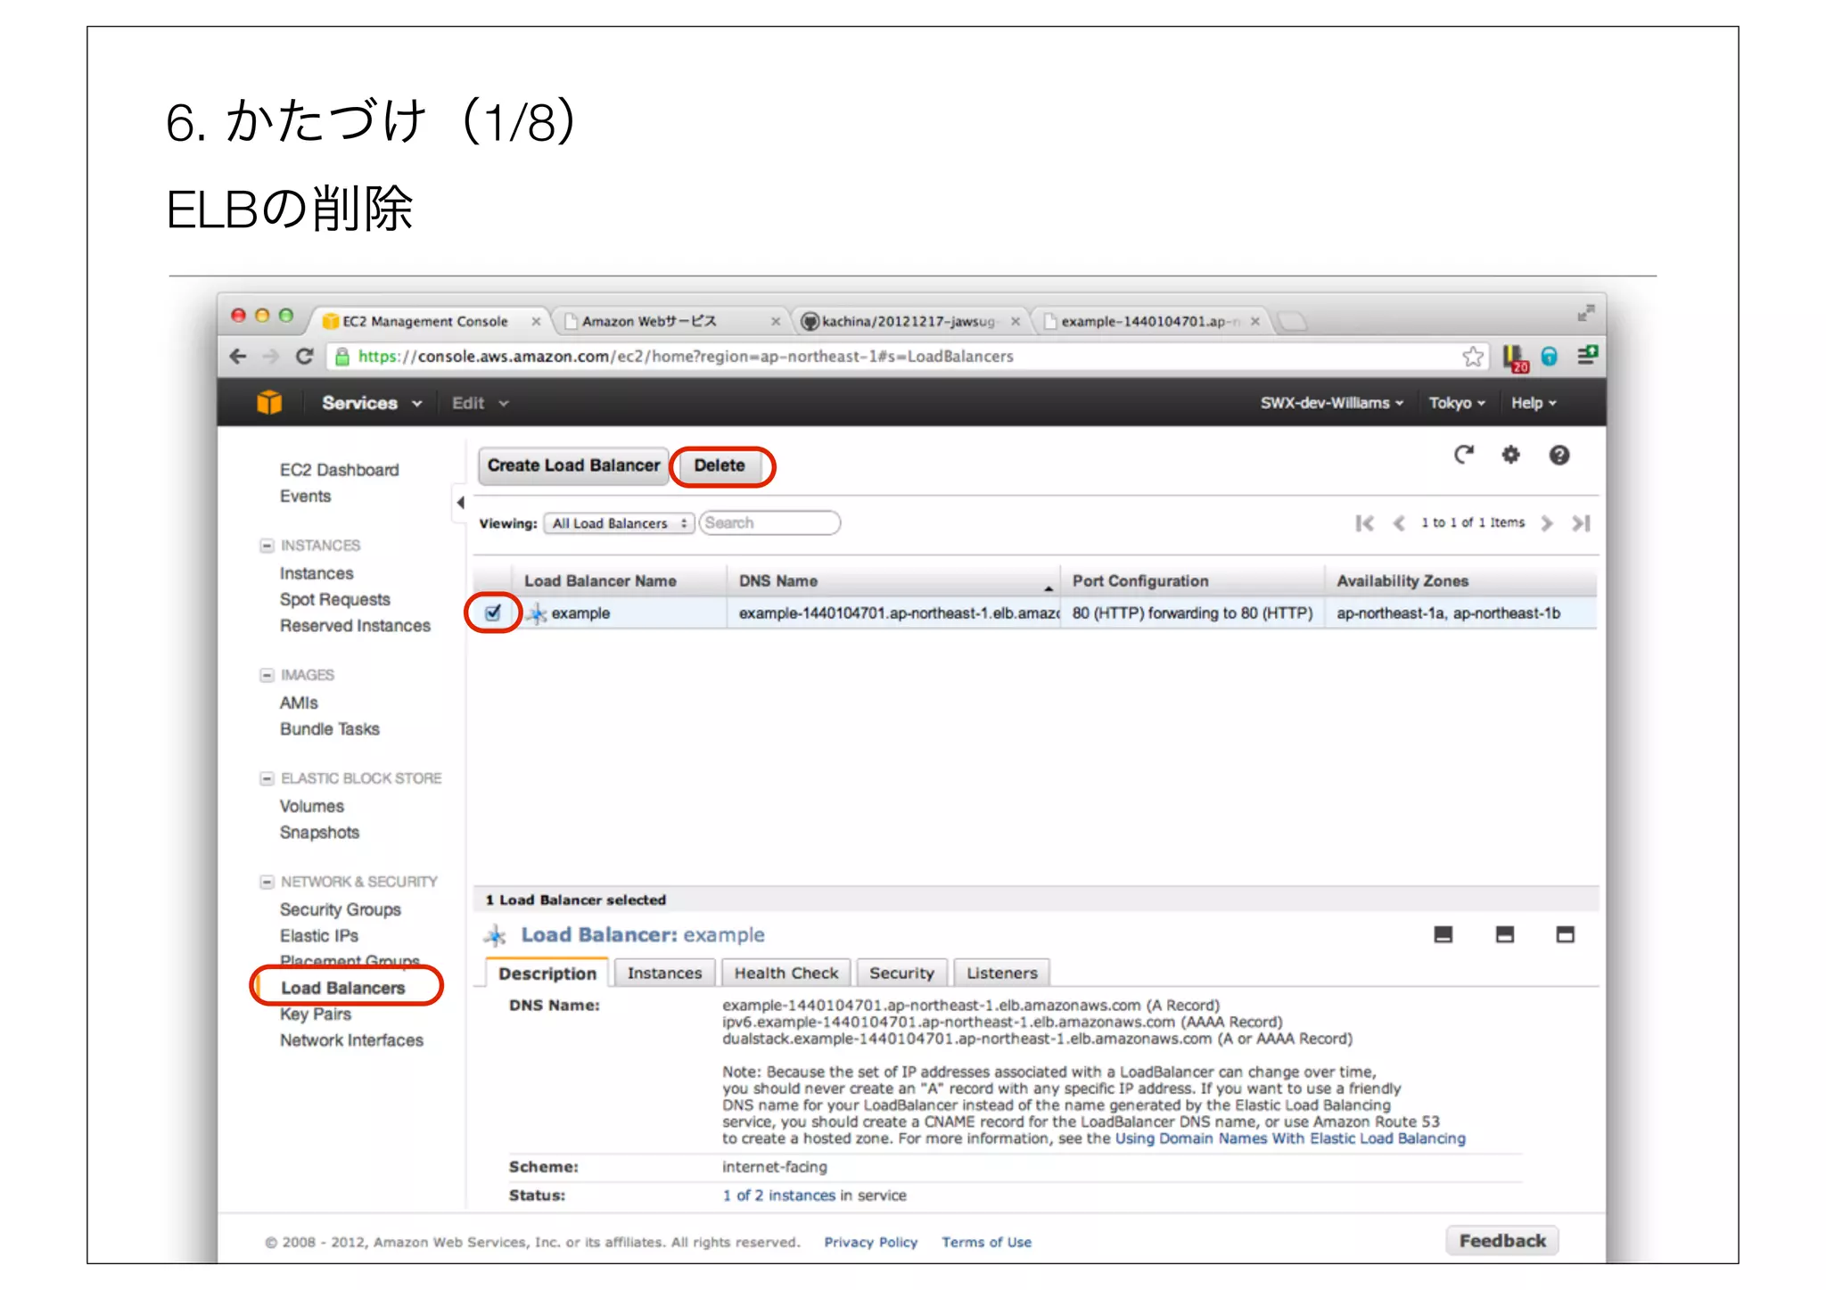
Task: Open the browser menu icon
Action: coord(1587,356)
